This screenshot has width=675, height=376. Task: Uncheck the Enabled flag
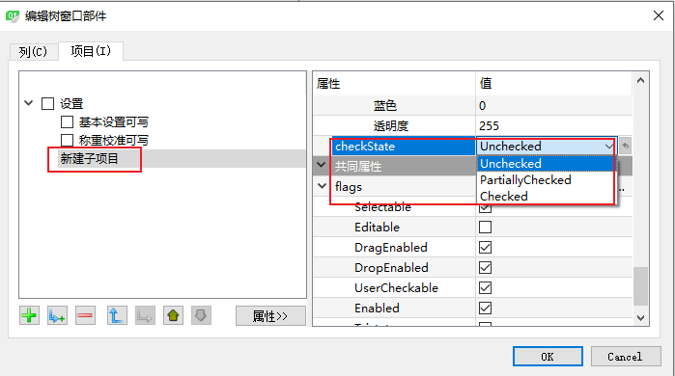coord(485,308)
